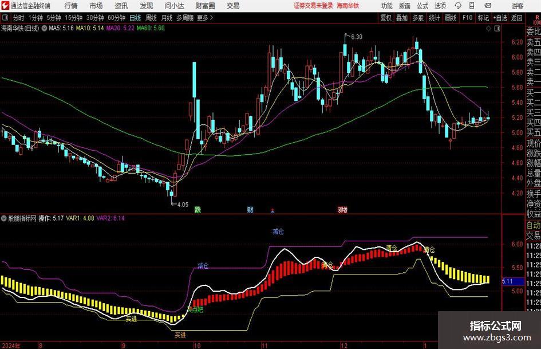Open the 行情 menu
Screen dimensions: 541x349
(x=71, y=6)
